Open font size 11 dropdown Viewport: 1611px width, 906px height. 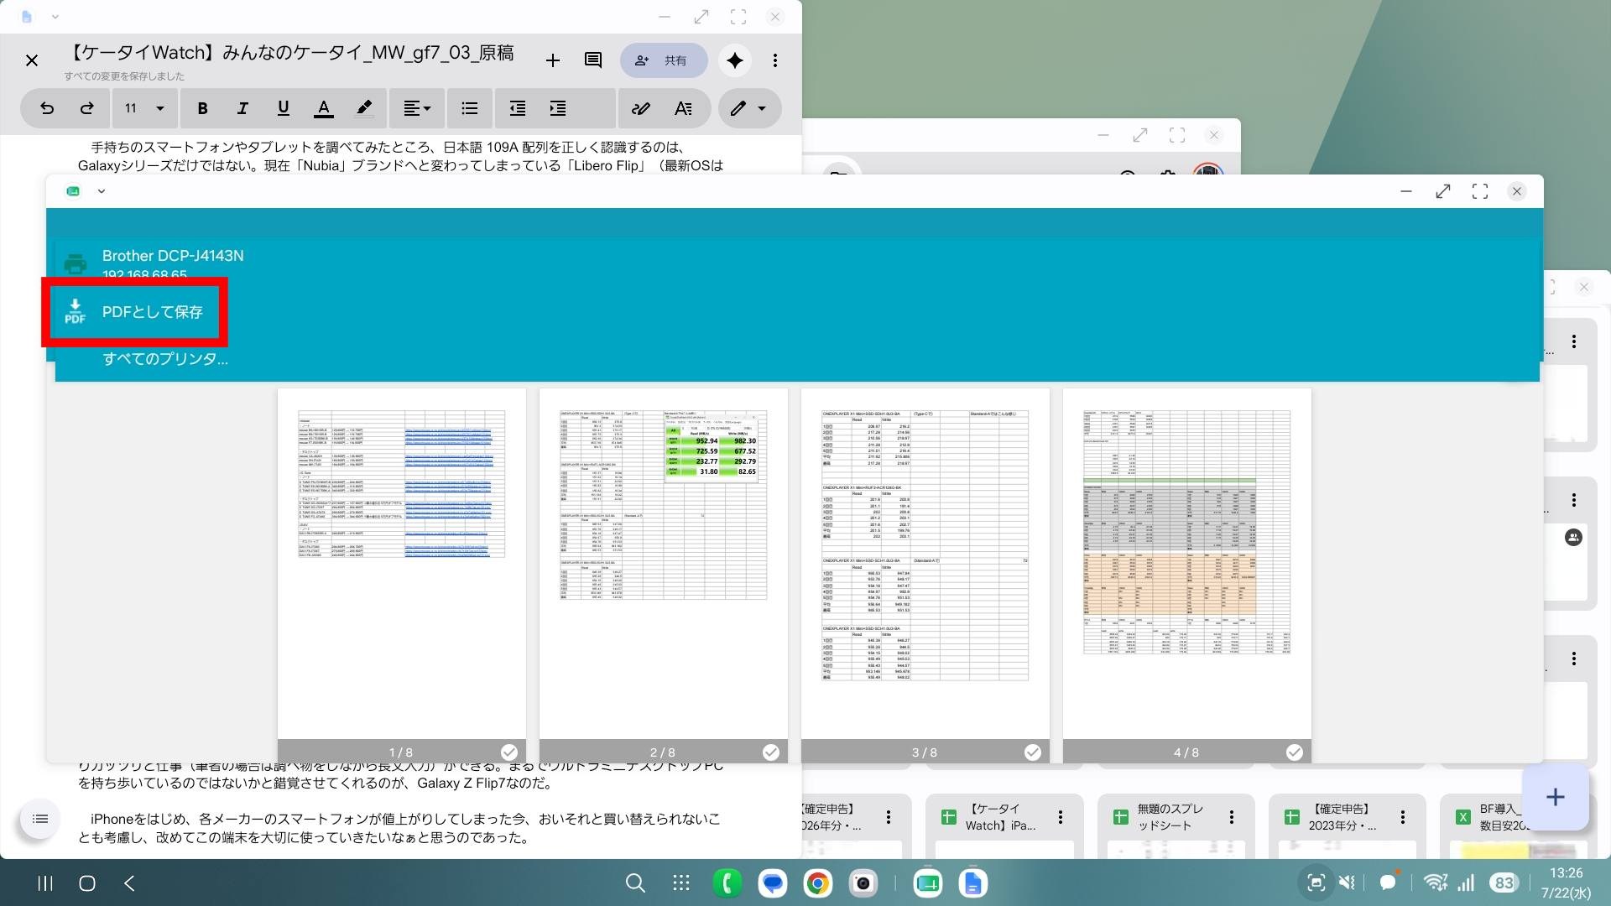click(143, 108)
